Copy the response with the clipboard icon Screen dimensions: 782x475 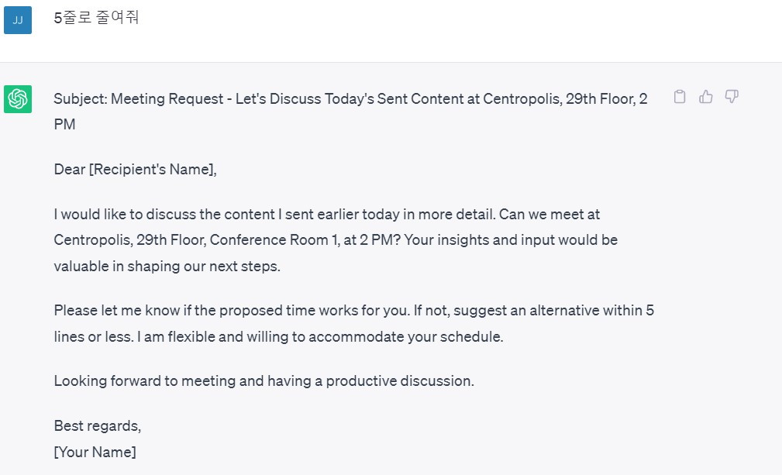point(680,97)
